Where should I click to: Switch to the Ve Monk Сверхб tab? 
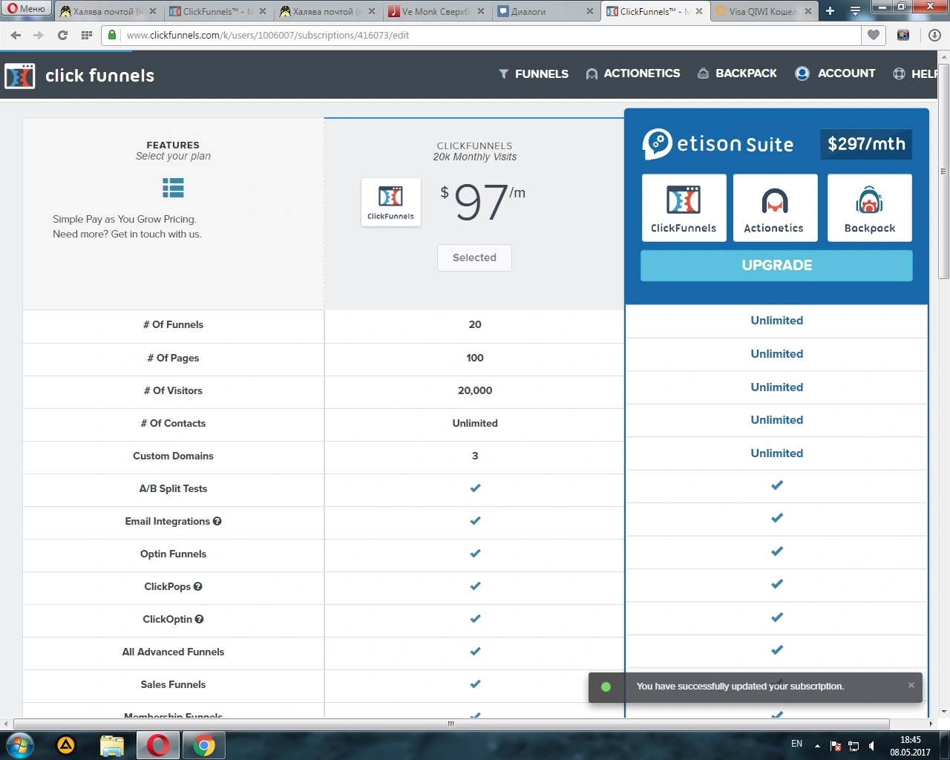[436, 11]
